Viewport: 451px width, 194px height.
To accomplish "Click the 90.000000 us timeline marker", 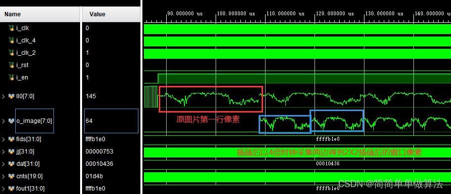I will pos(184,13).
